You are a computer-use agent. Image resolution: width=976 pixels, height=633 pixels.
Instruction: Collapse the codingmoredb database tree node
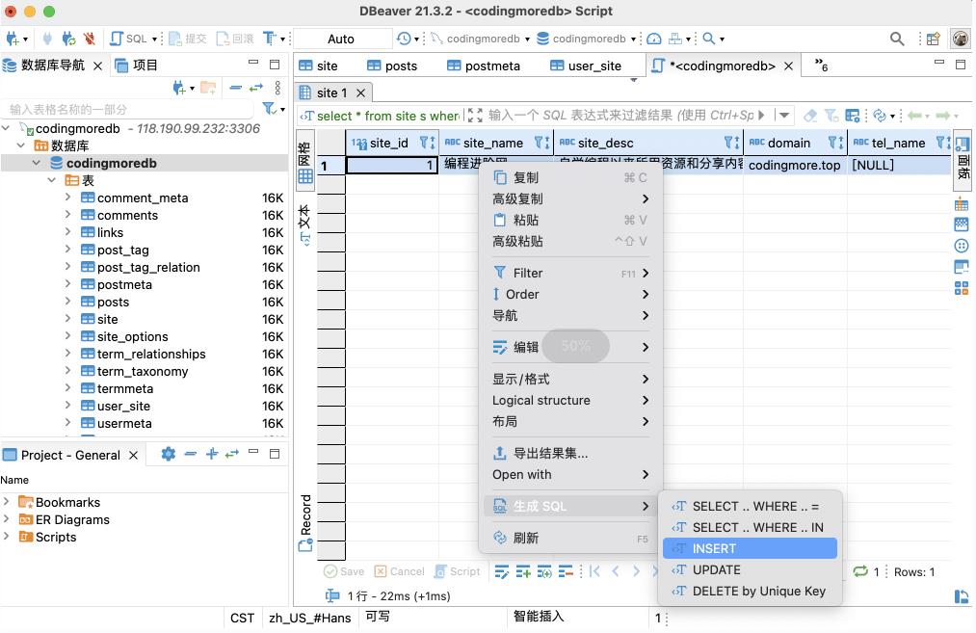pyautogui.click(x=37, y=163)
